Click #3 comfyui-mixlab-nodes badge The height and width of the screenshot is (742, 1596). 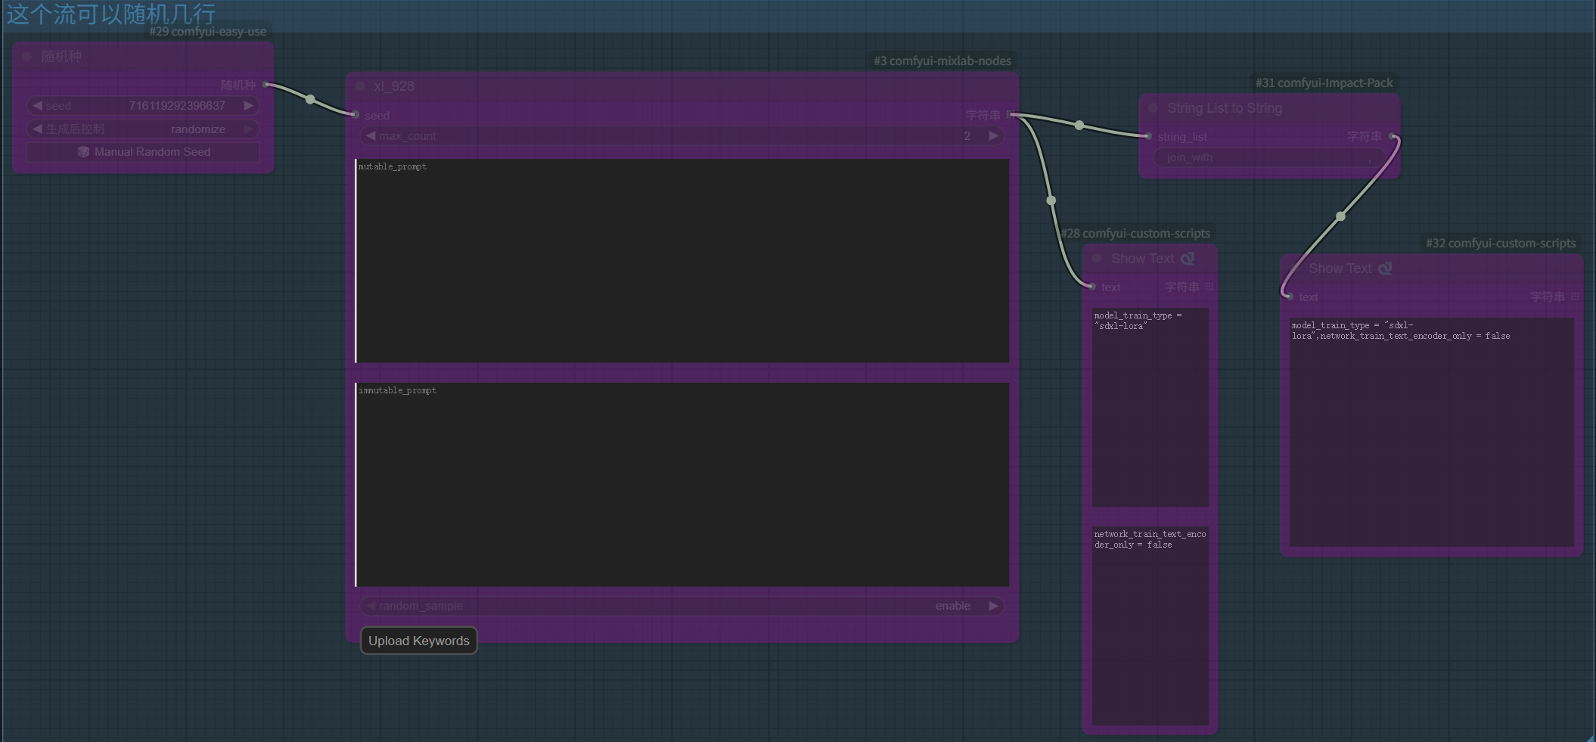(x=942, y=61)
